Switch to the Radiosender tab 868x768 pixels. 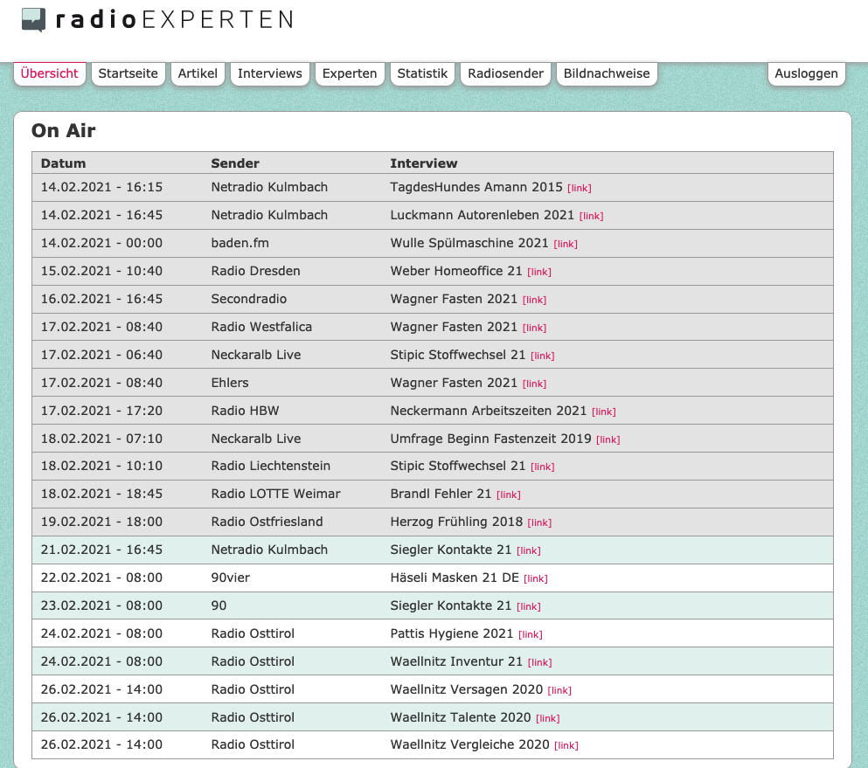[505, 73]
